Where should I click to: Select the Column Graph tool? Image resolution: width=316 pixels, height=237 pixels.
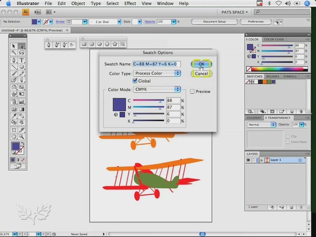tap(22, 102)
